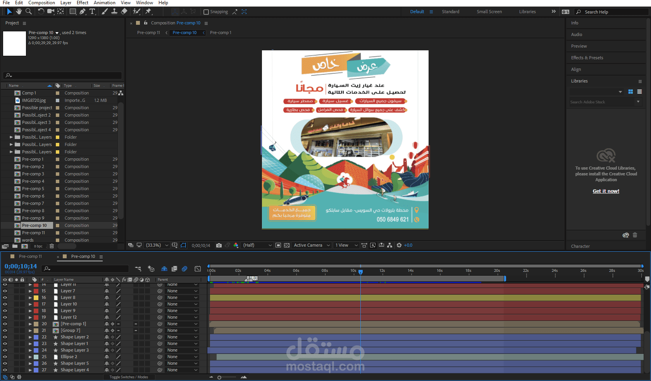Screen dimensions: 651x381
Task: Select the Pen tool
Action: tap(83, 12)
